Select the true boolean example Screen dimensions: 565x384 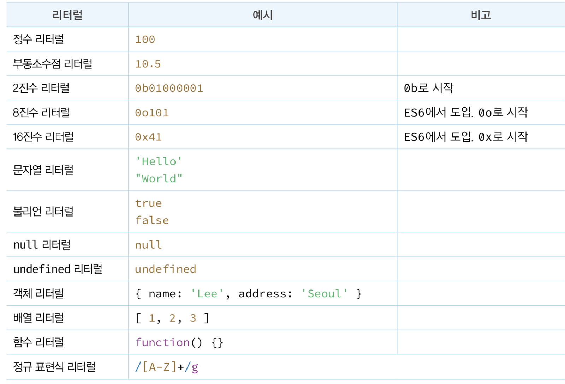click(x=148, y=203)
